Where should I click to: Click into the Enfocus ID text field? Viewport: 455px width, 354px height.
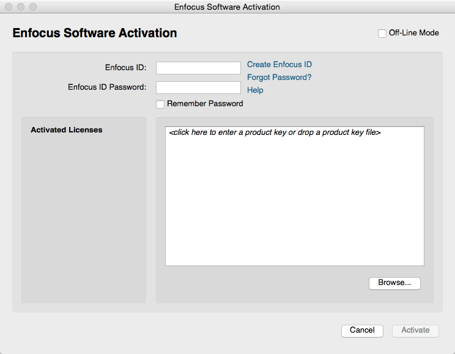pyautogui.click(x=198, y=68)
